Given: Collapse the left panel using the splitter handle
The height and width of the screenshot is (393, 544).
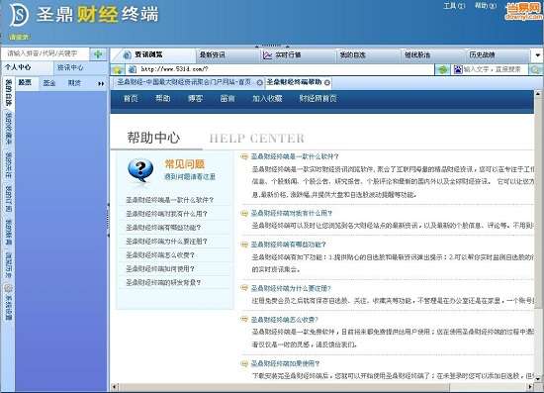Looking at the screenshot, I should tap(108, 221).
